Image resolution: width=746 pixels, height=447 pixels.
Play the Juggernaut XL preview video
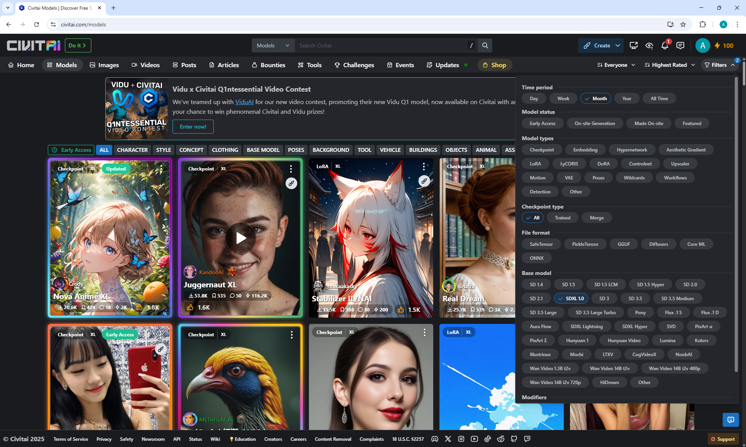[x=241, y=238]
